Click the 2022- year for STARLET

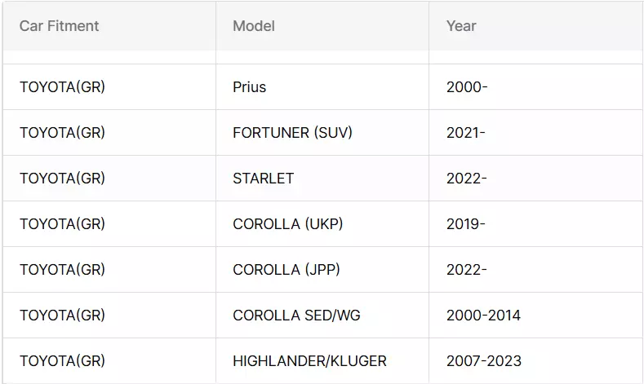(467, 178)
